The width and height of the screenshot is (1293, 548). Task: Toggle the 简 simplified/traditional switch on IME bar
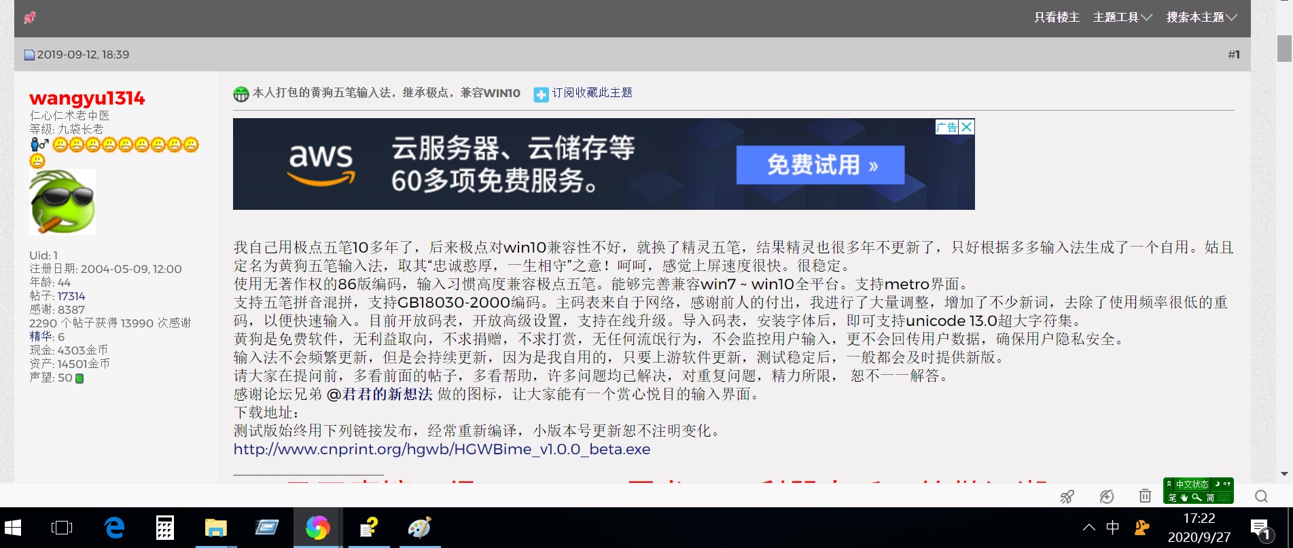[x=1210, y=498]
